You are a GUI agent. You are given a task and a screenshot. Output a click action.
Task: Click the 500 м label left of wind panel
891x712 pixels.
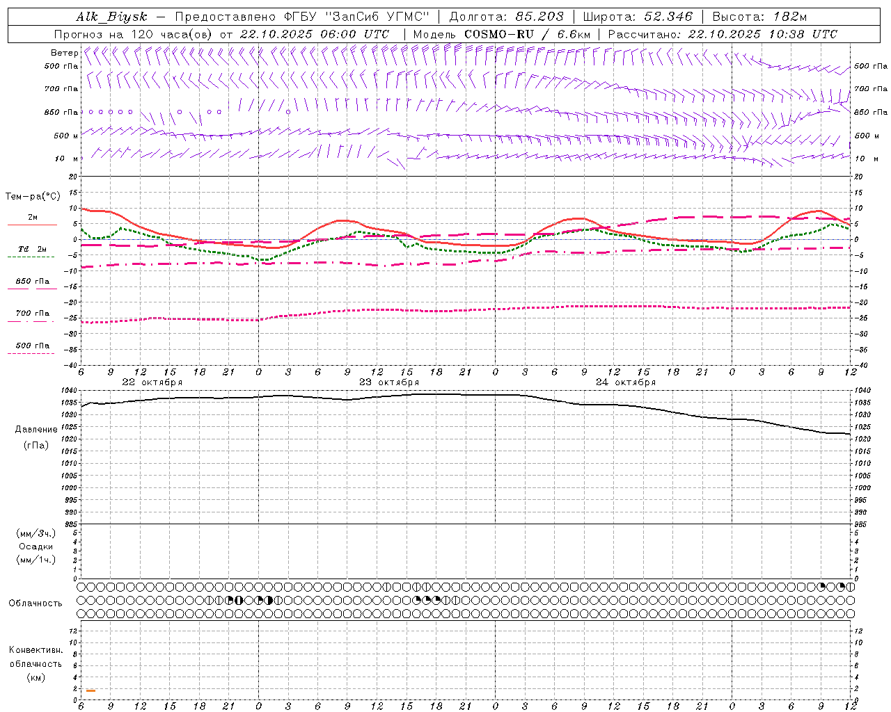pos(66,136)
